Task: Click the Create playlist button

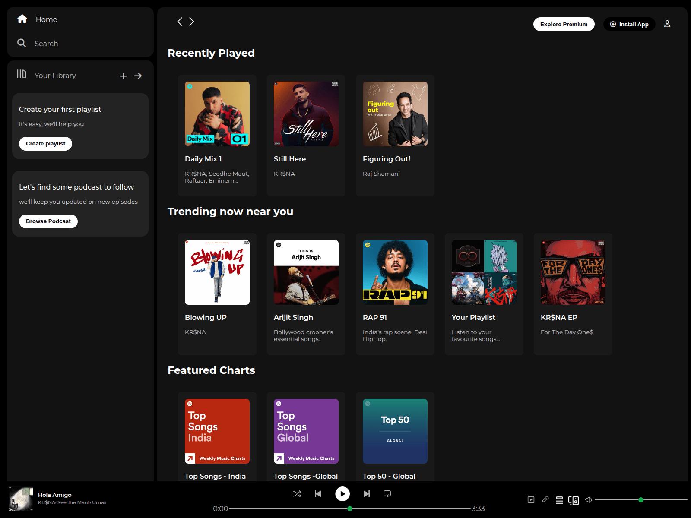Action: (x=45, y=144)
